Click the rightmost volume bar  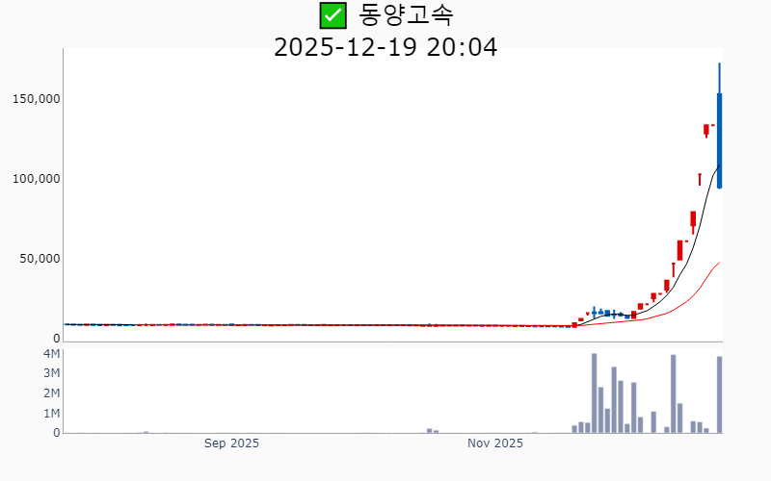tap(719, 394)
